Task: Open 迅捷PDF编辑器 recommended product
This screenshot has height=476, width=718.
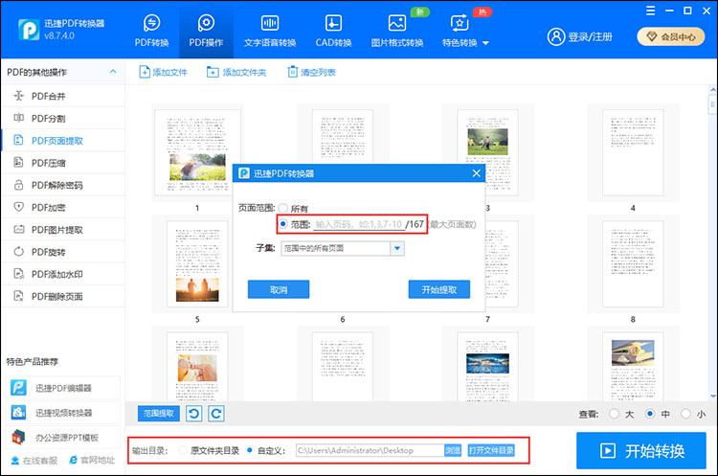Action: [63, 388]
